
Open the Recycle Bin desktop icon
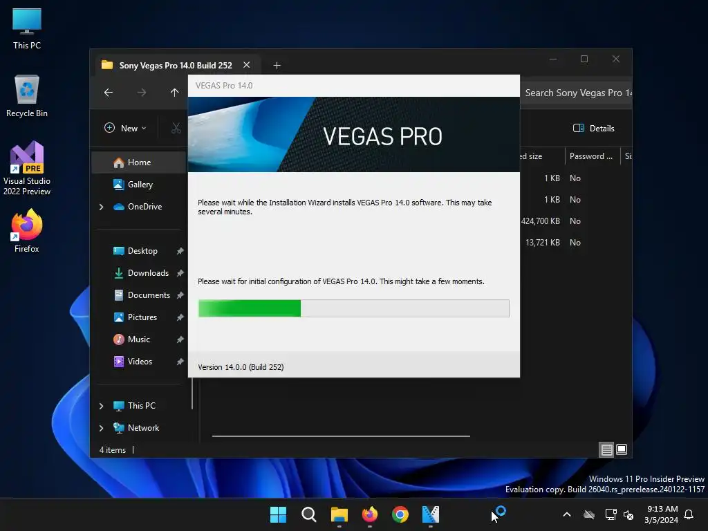click(27, 96)
